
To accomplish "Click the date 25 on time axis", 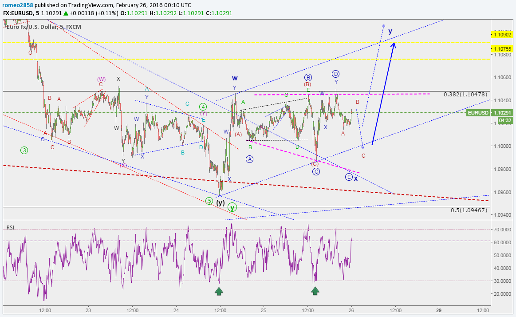I will coord(264,310).
